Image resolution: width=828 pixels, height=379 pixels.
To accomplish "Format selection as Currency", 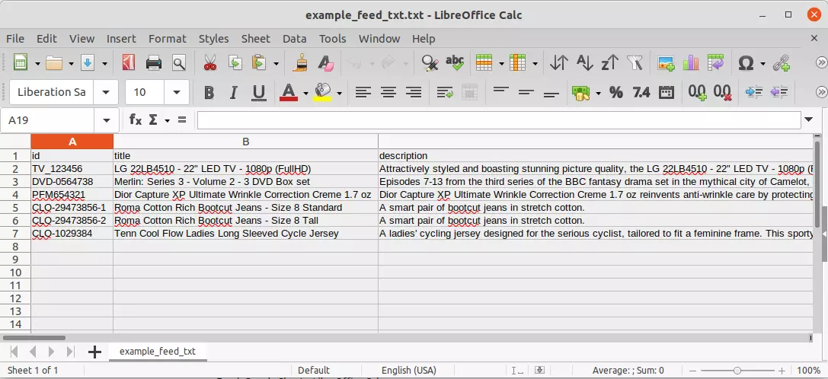I will click(x=581, y=92).
